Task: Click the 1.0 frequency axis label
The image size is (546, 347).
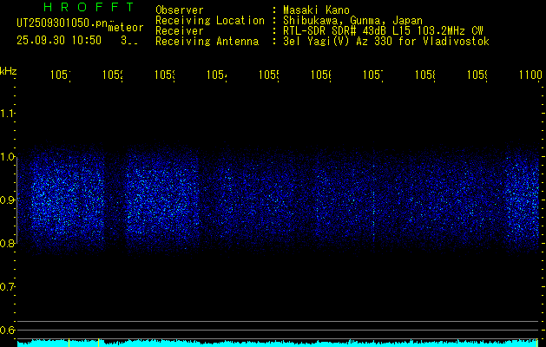Action: tap(7, 157)
